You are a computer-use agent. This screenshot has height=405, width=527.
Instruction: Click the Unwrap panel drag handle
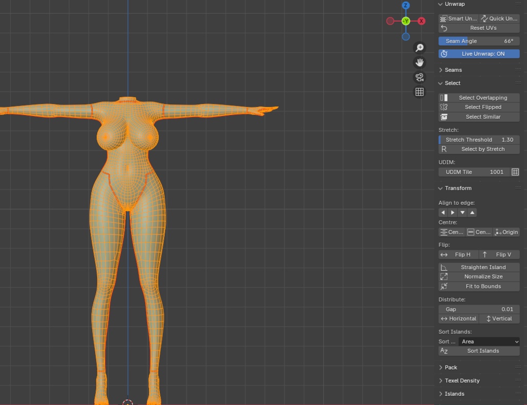tap(518, 4)
